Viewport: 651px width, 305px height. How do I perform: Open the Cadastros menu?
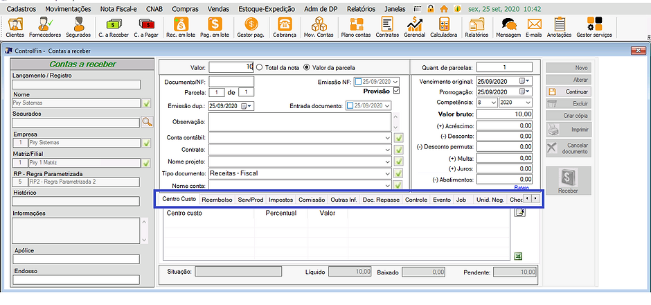pyautogui.click(x=22, y=9)
